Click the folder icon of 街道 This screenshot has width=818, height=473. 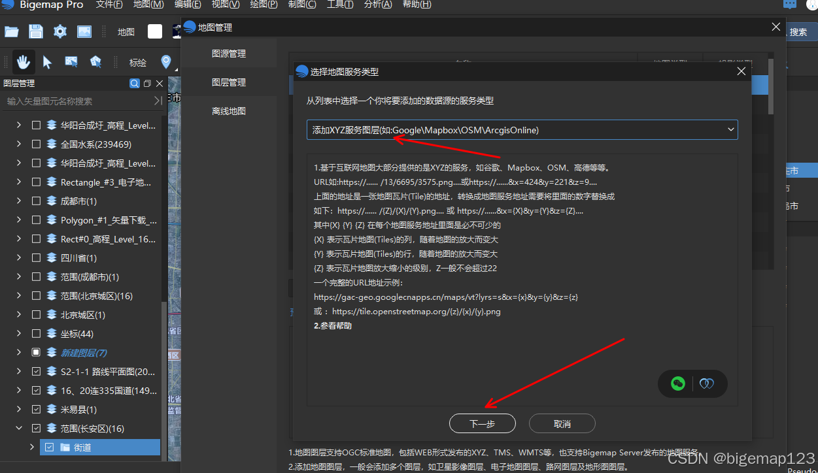pyautogui.click(x=65, y=448)
